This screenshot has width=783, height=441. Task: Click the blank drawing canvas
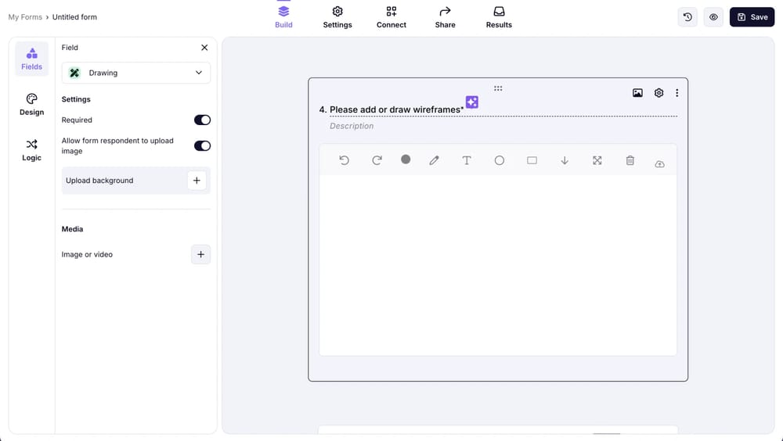coord(498,265)
